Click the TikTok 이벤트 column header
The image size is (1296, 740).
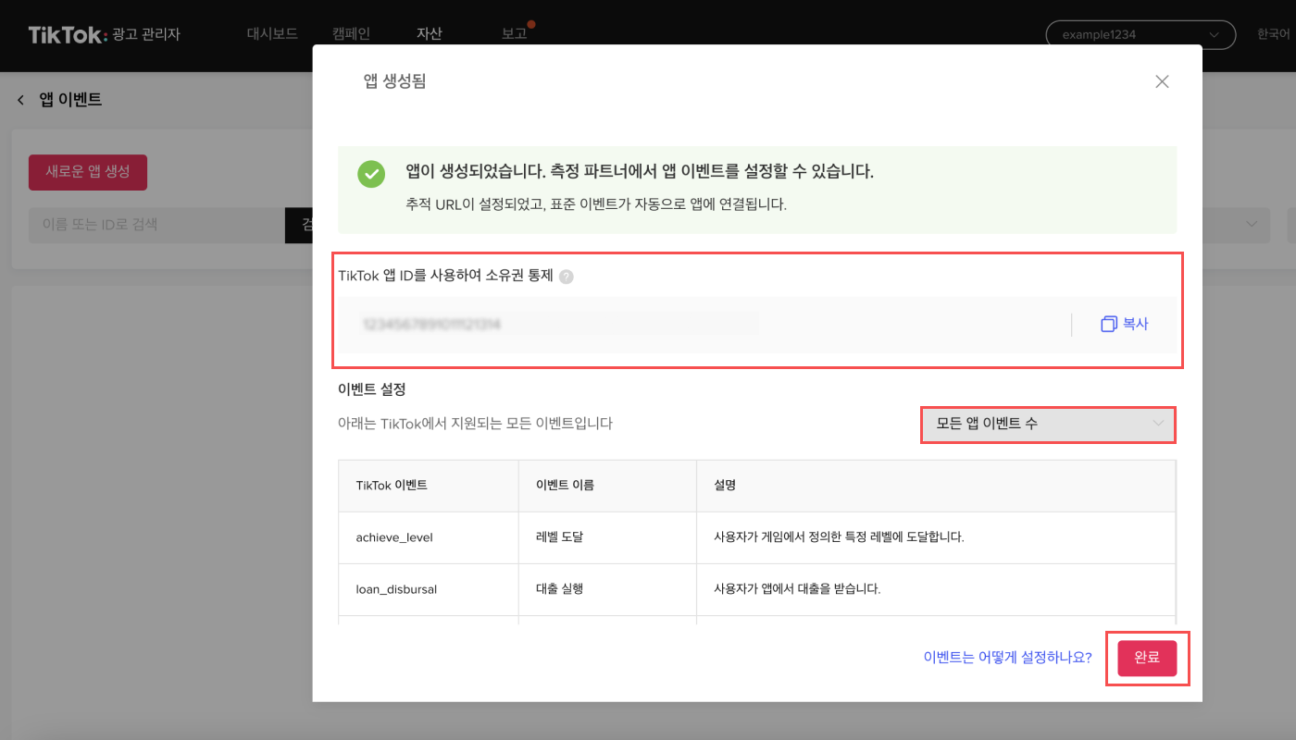tap(429, 486)
